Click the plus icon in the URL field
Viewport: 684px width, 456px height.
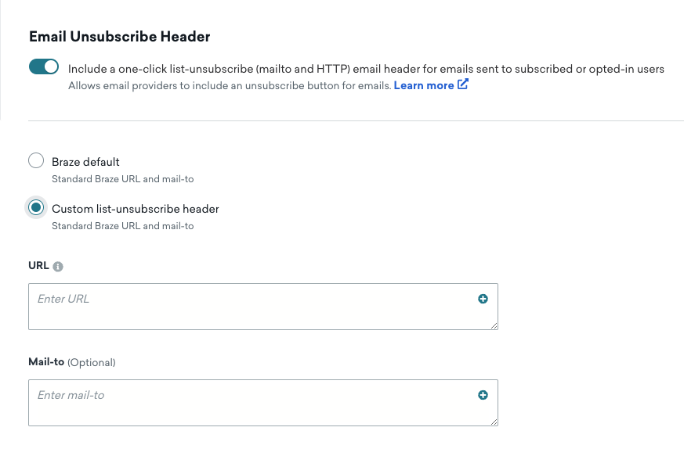(x=483, y=299)
